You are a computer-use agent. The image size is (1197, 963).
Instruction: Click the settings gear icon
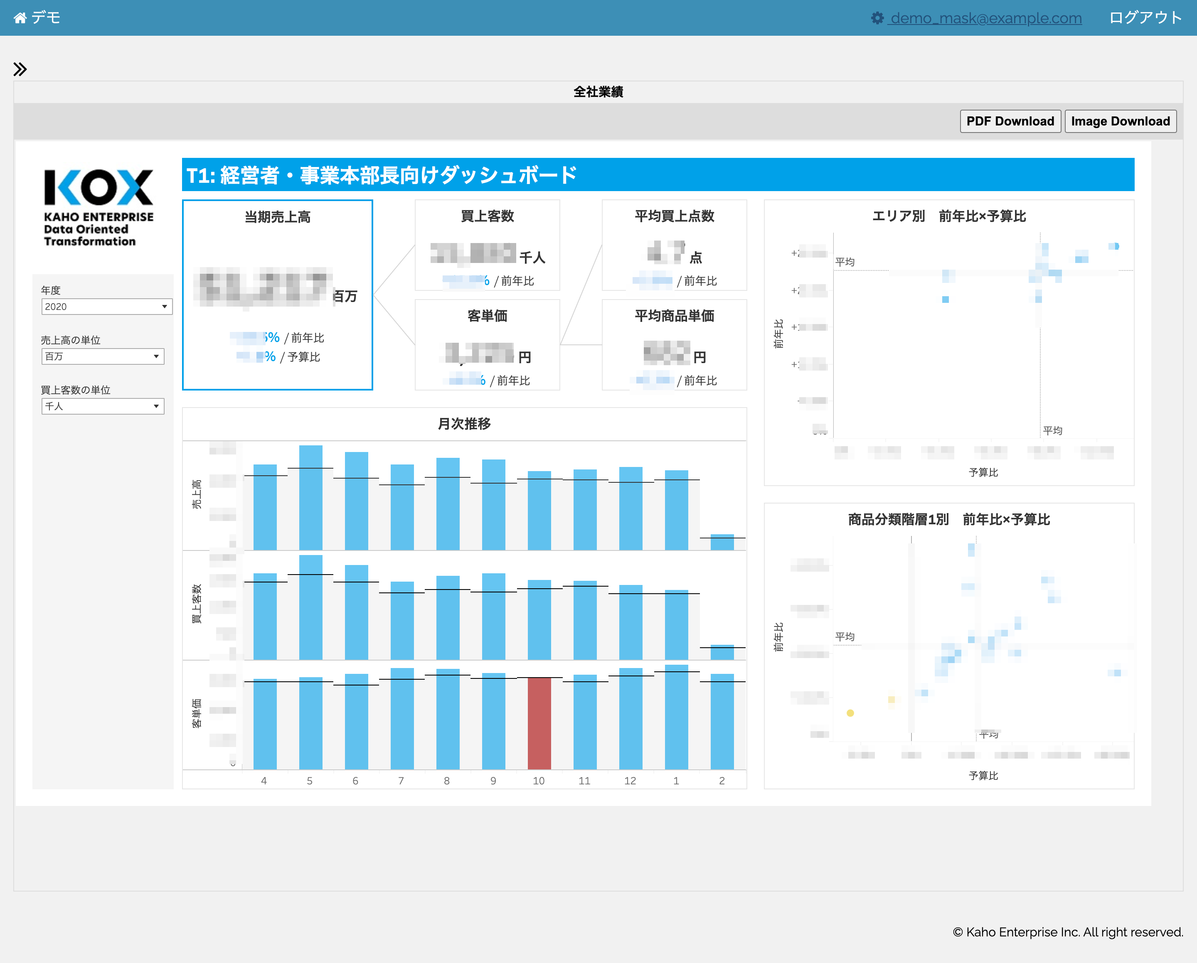(877, 18)
